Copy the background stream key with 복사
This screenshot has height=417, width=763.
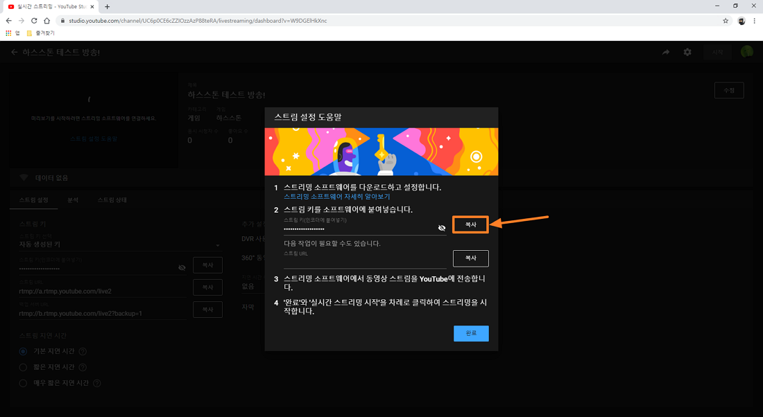pyautogui.click(x=208, y=265)
